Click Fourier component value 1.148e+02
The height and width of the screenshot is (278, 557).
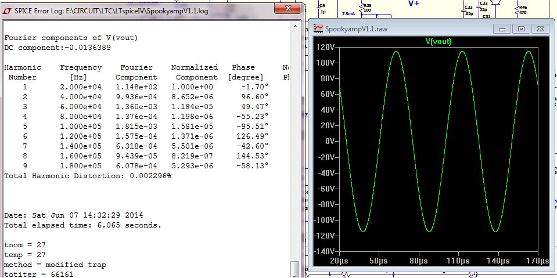[x=136, y=87]
